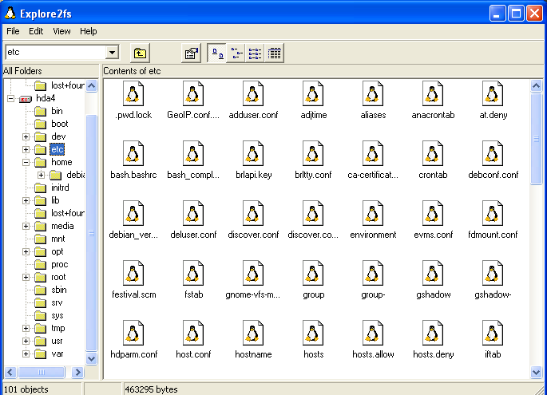This screenshot has width=547, height=395.
Task: Collapse the hda4 drive node
Action: click(x=11, y=99)
